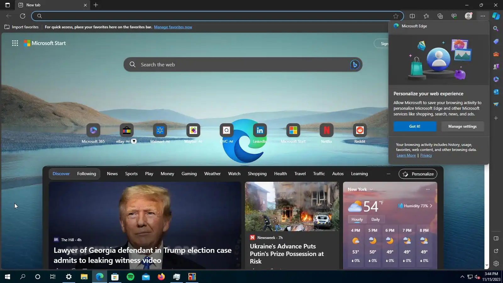
Task: Click the Search the web box
Action: coord(243,64)
